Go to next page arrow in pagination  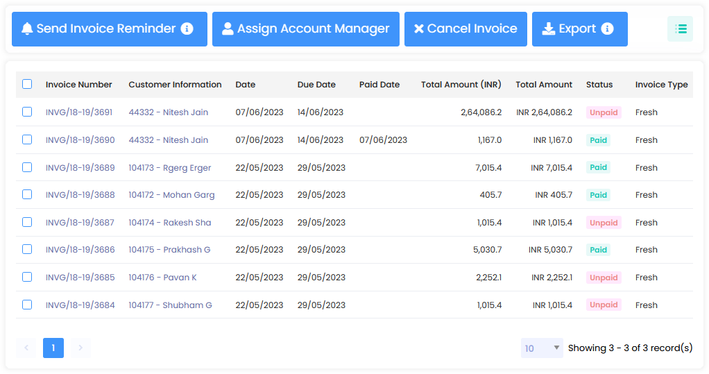(x=80, y=348)
